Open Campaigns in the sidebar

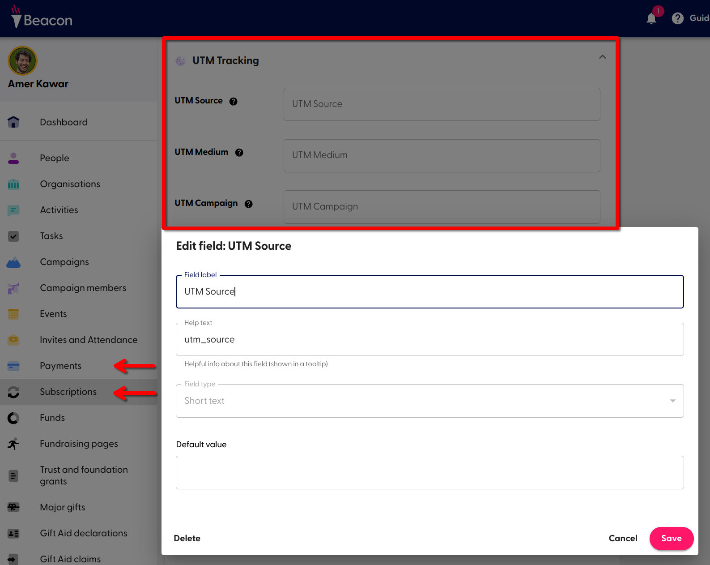pos(64,262)
